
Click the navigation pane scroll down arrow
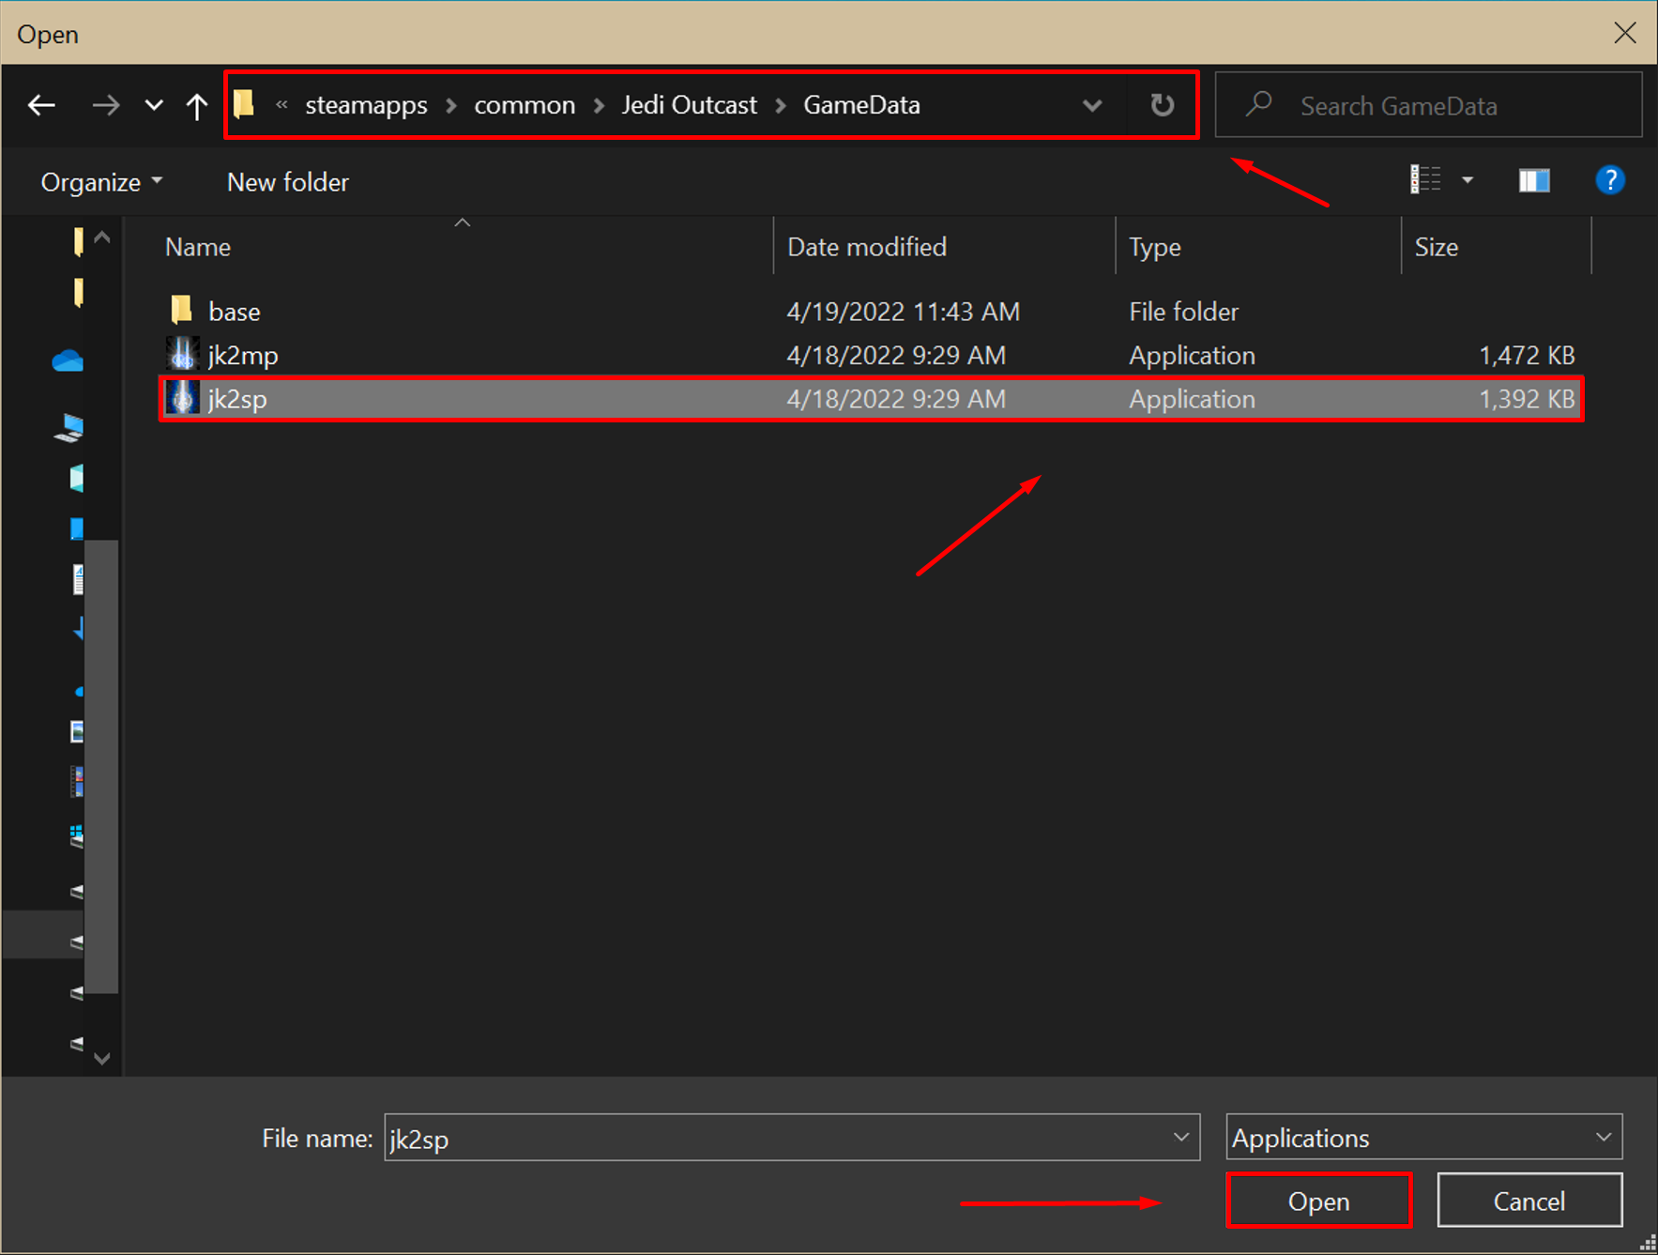point(102,1059)
